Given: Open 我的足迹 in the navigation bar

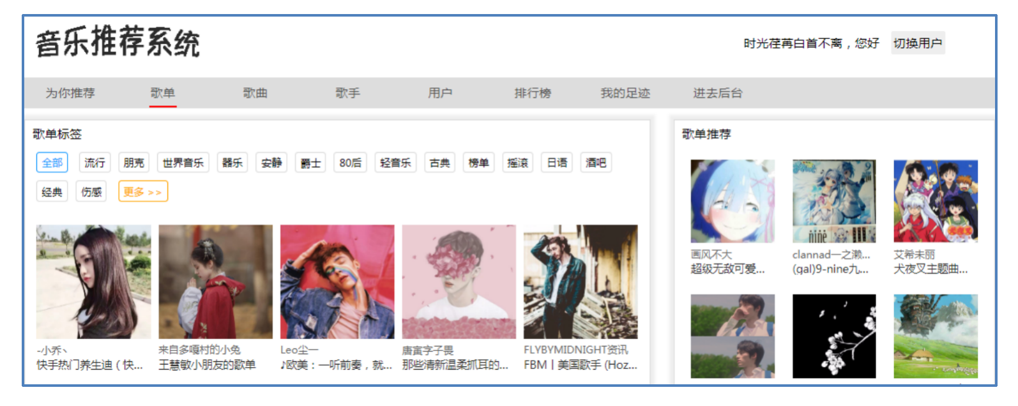Looking at the screenshot, I should [x=625, y=93].
